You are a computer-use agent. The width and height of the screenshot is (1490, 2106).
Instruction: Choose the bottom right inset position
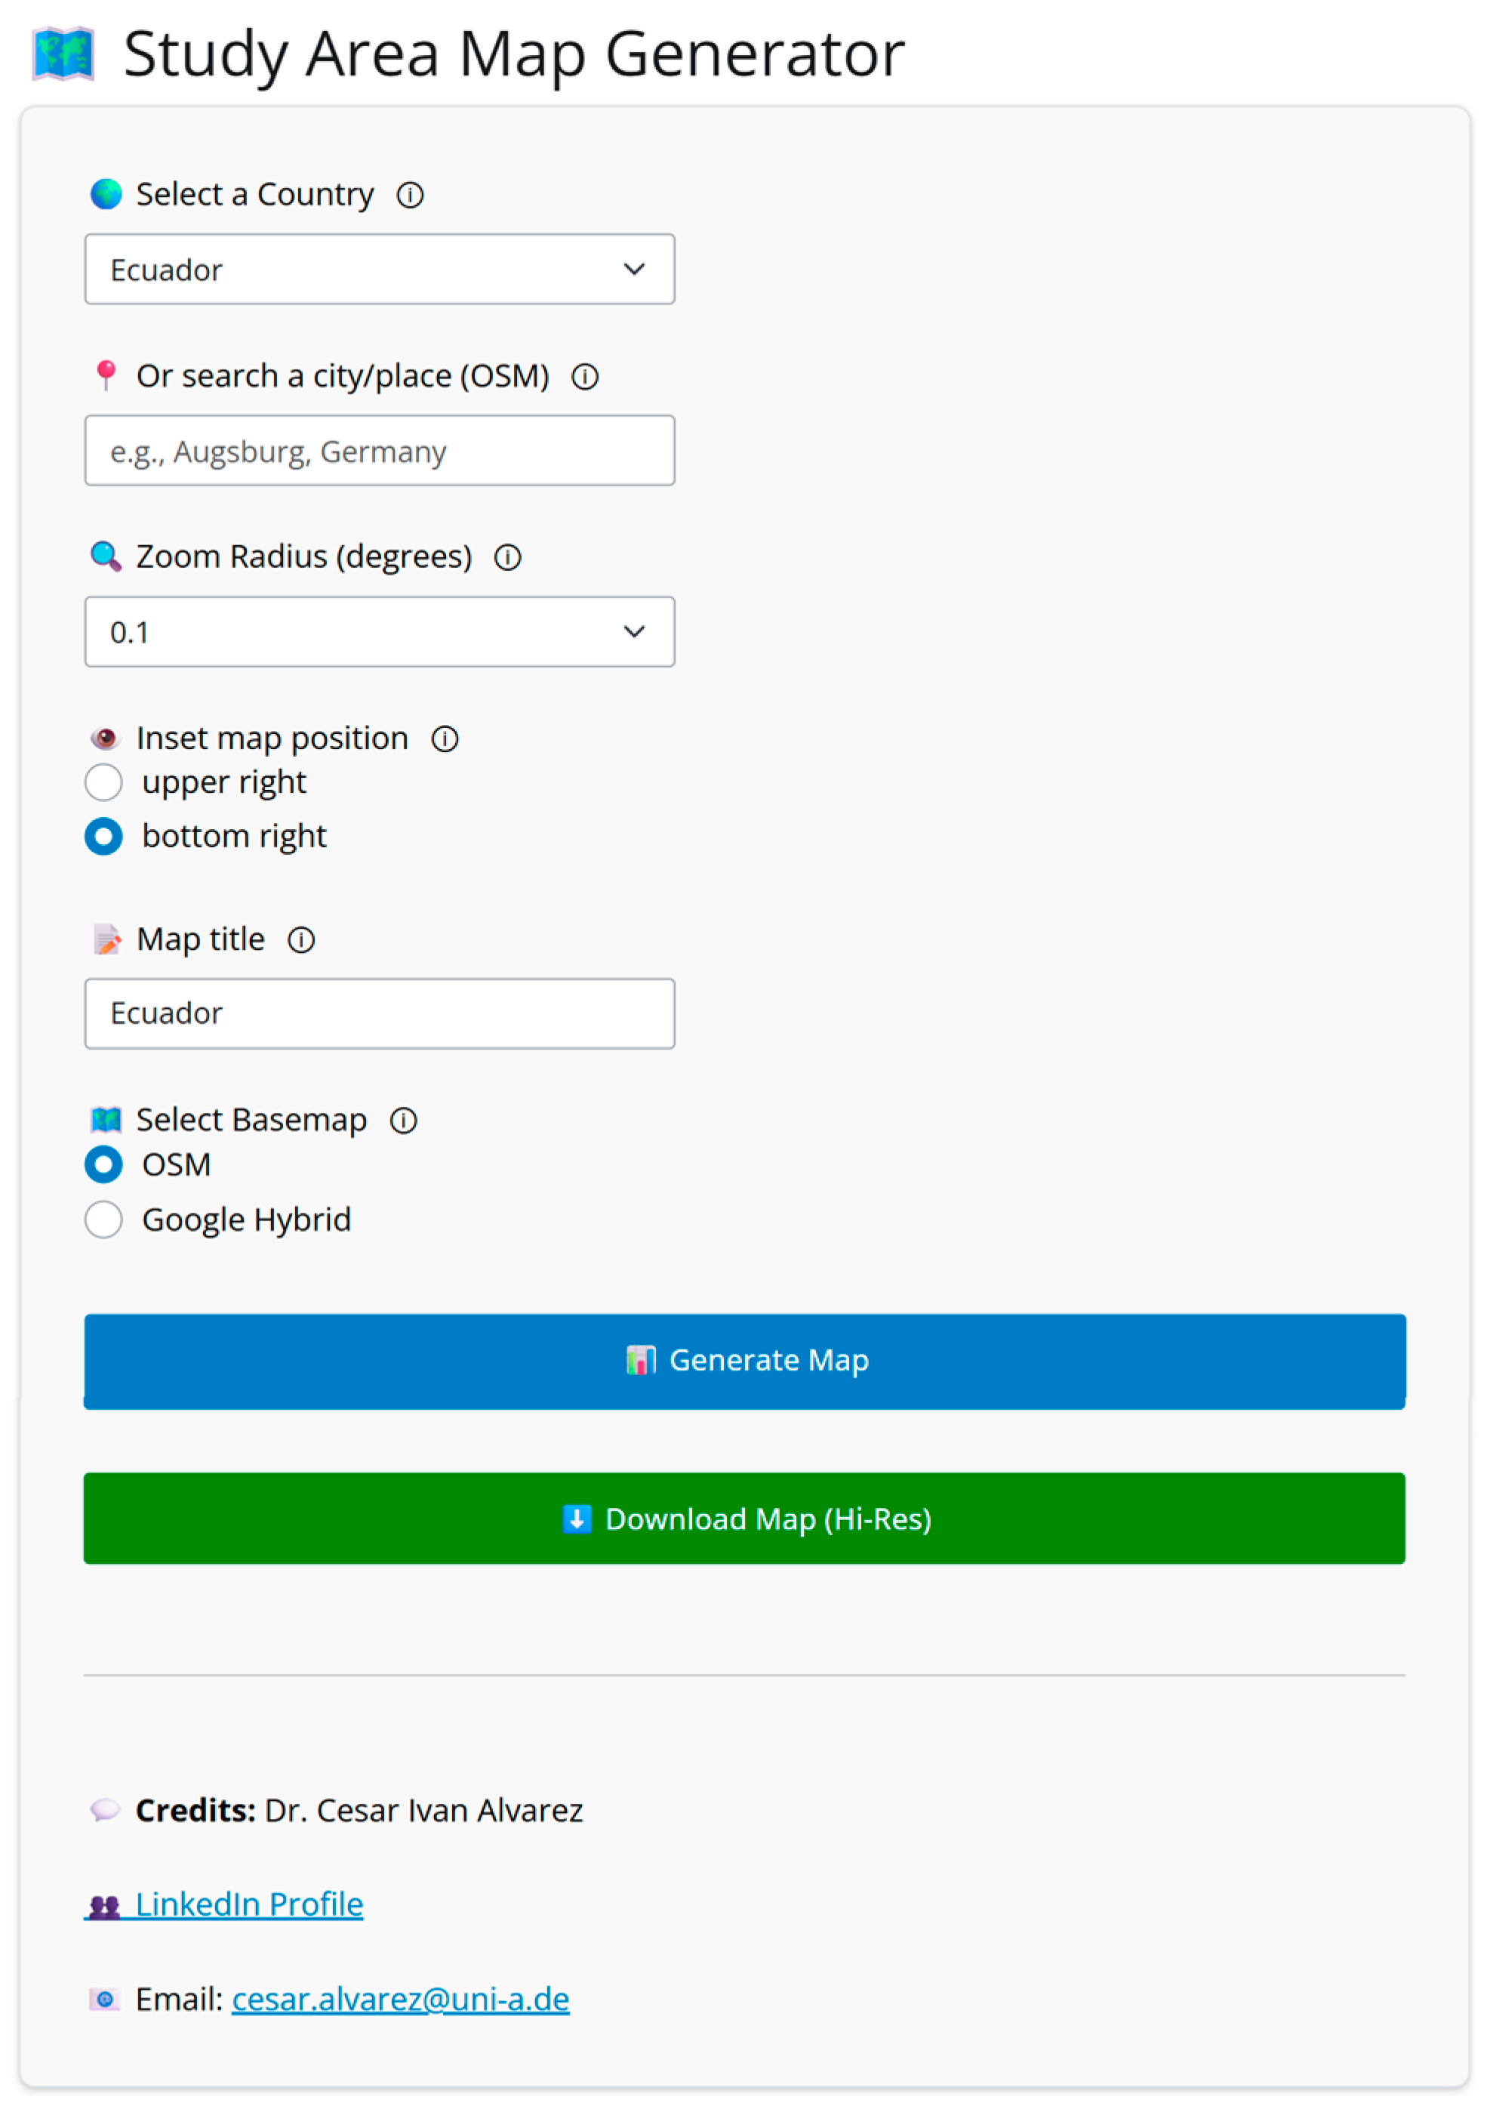103,837
